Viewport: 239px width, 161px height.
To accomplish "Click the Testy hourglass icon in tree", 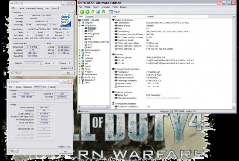I will [x=82, y=83].
